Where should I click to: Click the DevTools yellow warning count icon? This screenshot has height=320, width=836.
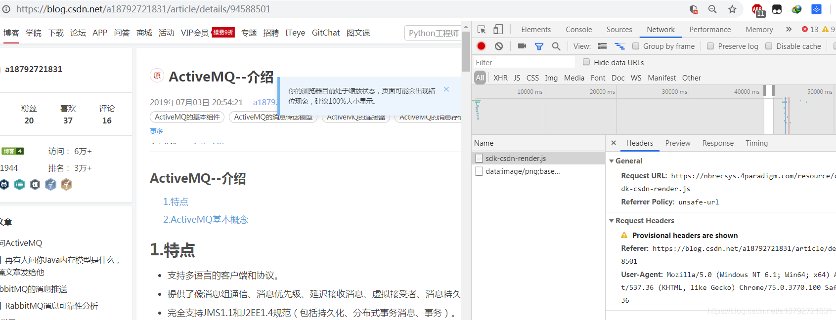pos(825,29)
